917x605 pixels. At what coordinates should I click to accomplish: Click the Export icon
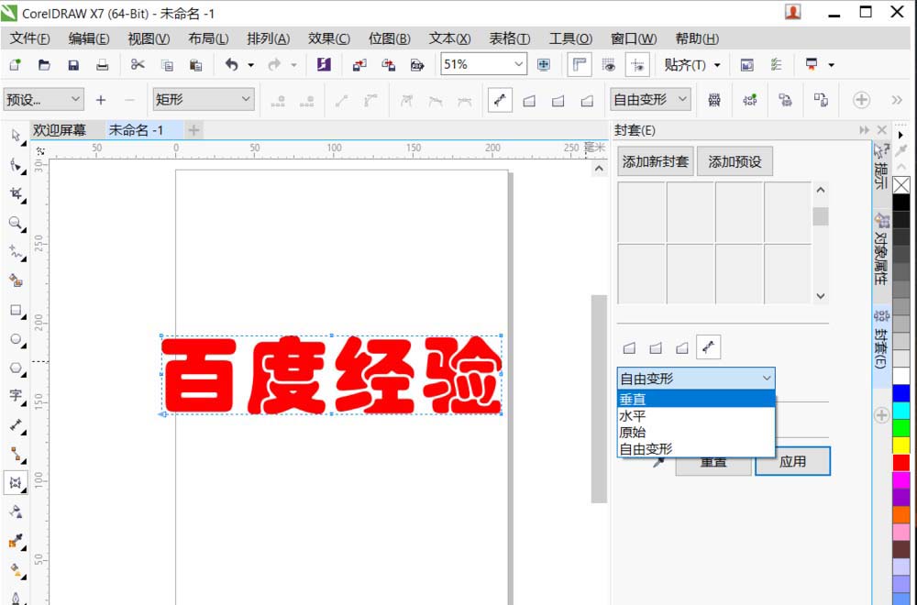click(388, 65)
